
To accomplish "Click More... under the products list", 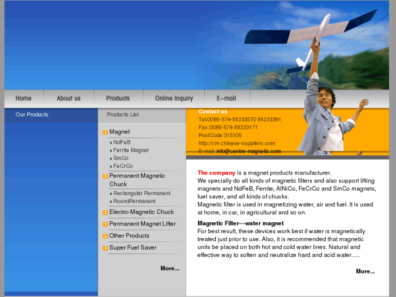I will click(170, 268).
